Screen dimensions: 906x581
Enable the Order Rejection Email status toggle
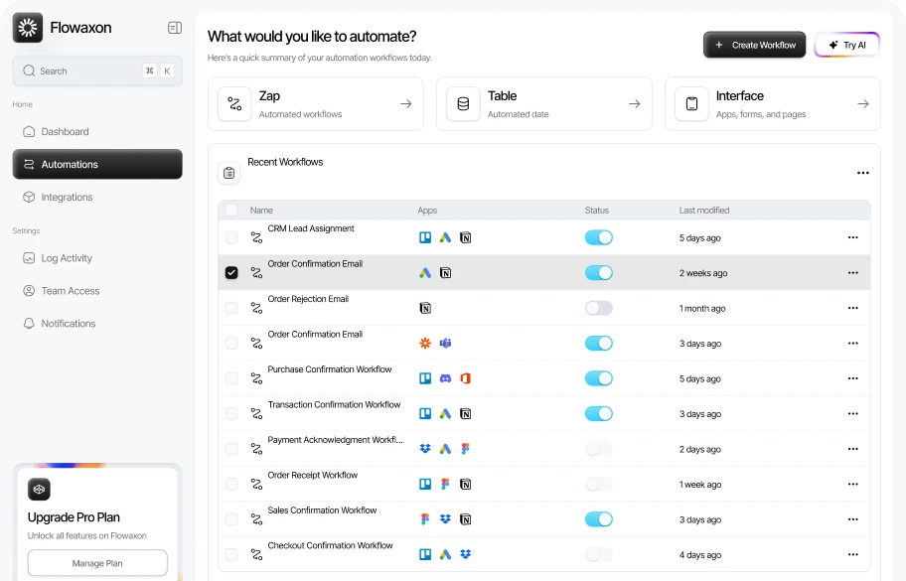pyautogui.click(x=598, y=308)
